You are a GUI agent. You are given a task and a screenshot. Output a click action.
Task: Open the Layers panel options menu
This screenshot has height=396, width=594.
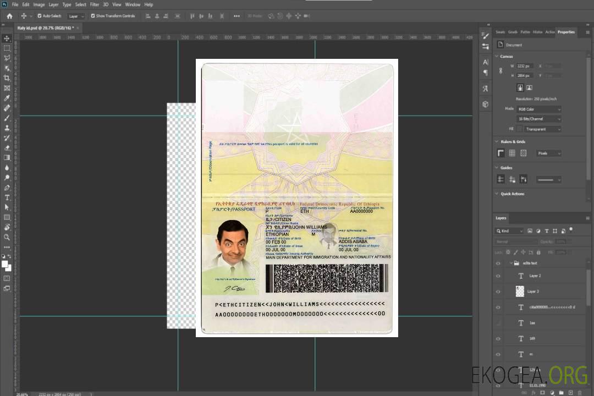click(x=587, y=218)
